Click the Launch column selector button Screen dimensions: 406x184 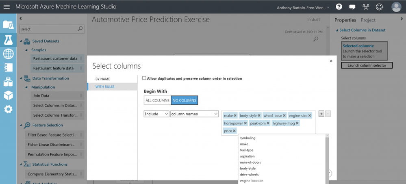[x=367, y=65]
